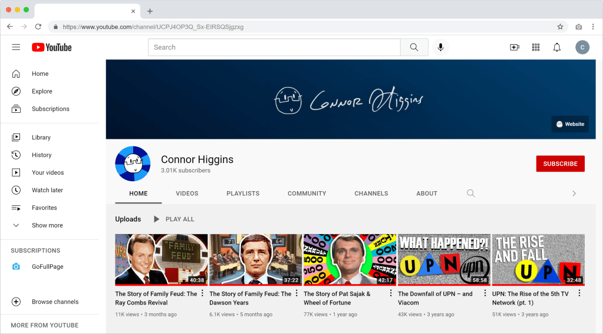Subscribe to Connor Higgins channel
This screenshot has height=334, width=603.
click(x=560, y=163)
